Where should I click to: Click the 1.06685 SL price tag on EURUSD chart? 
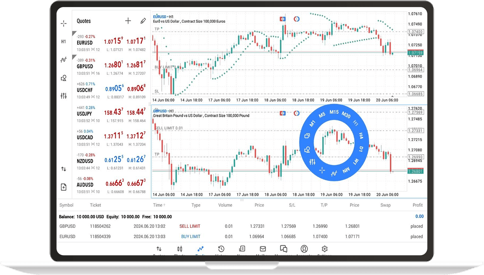[415, 94]
